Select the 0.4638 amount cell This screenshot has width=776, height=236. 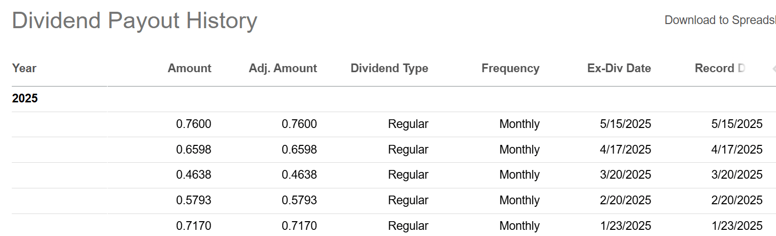(194, 175)
